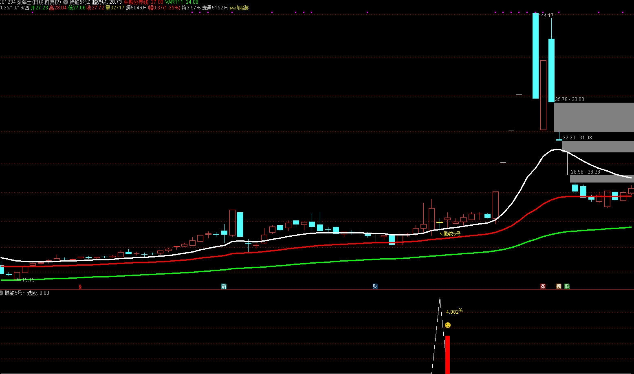634x374 pixels.
Task: Click the stock name 泰慕士 title
Action: point(24,2)
